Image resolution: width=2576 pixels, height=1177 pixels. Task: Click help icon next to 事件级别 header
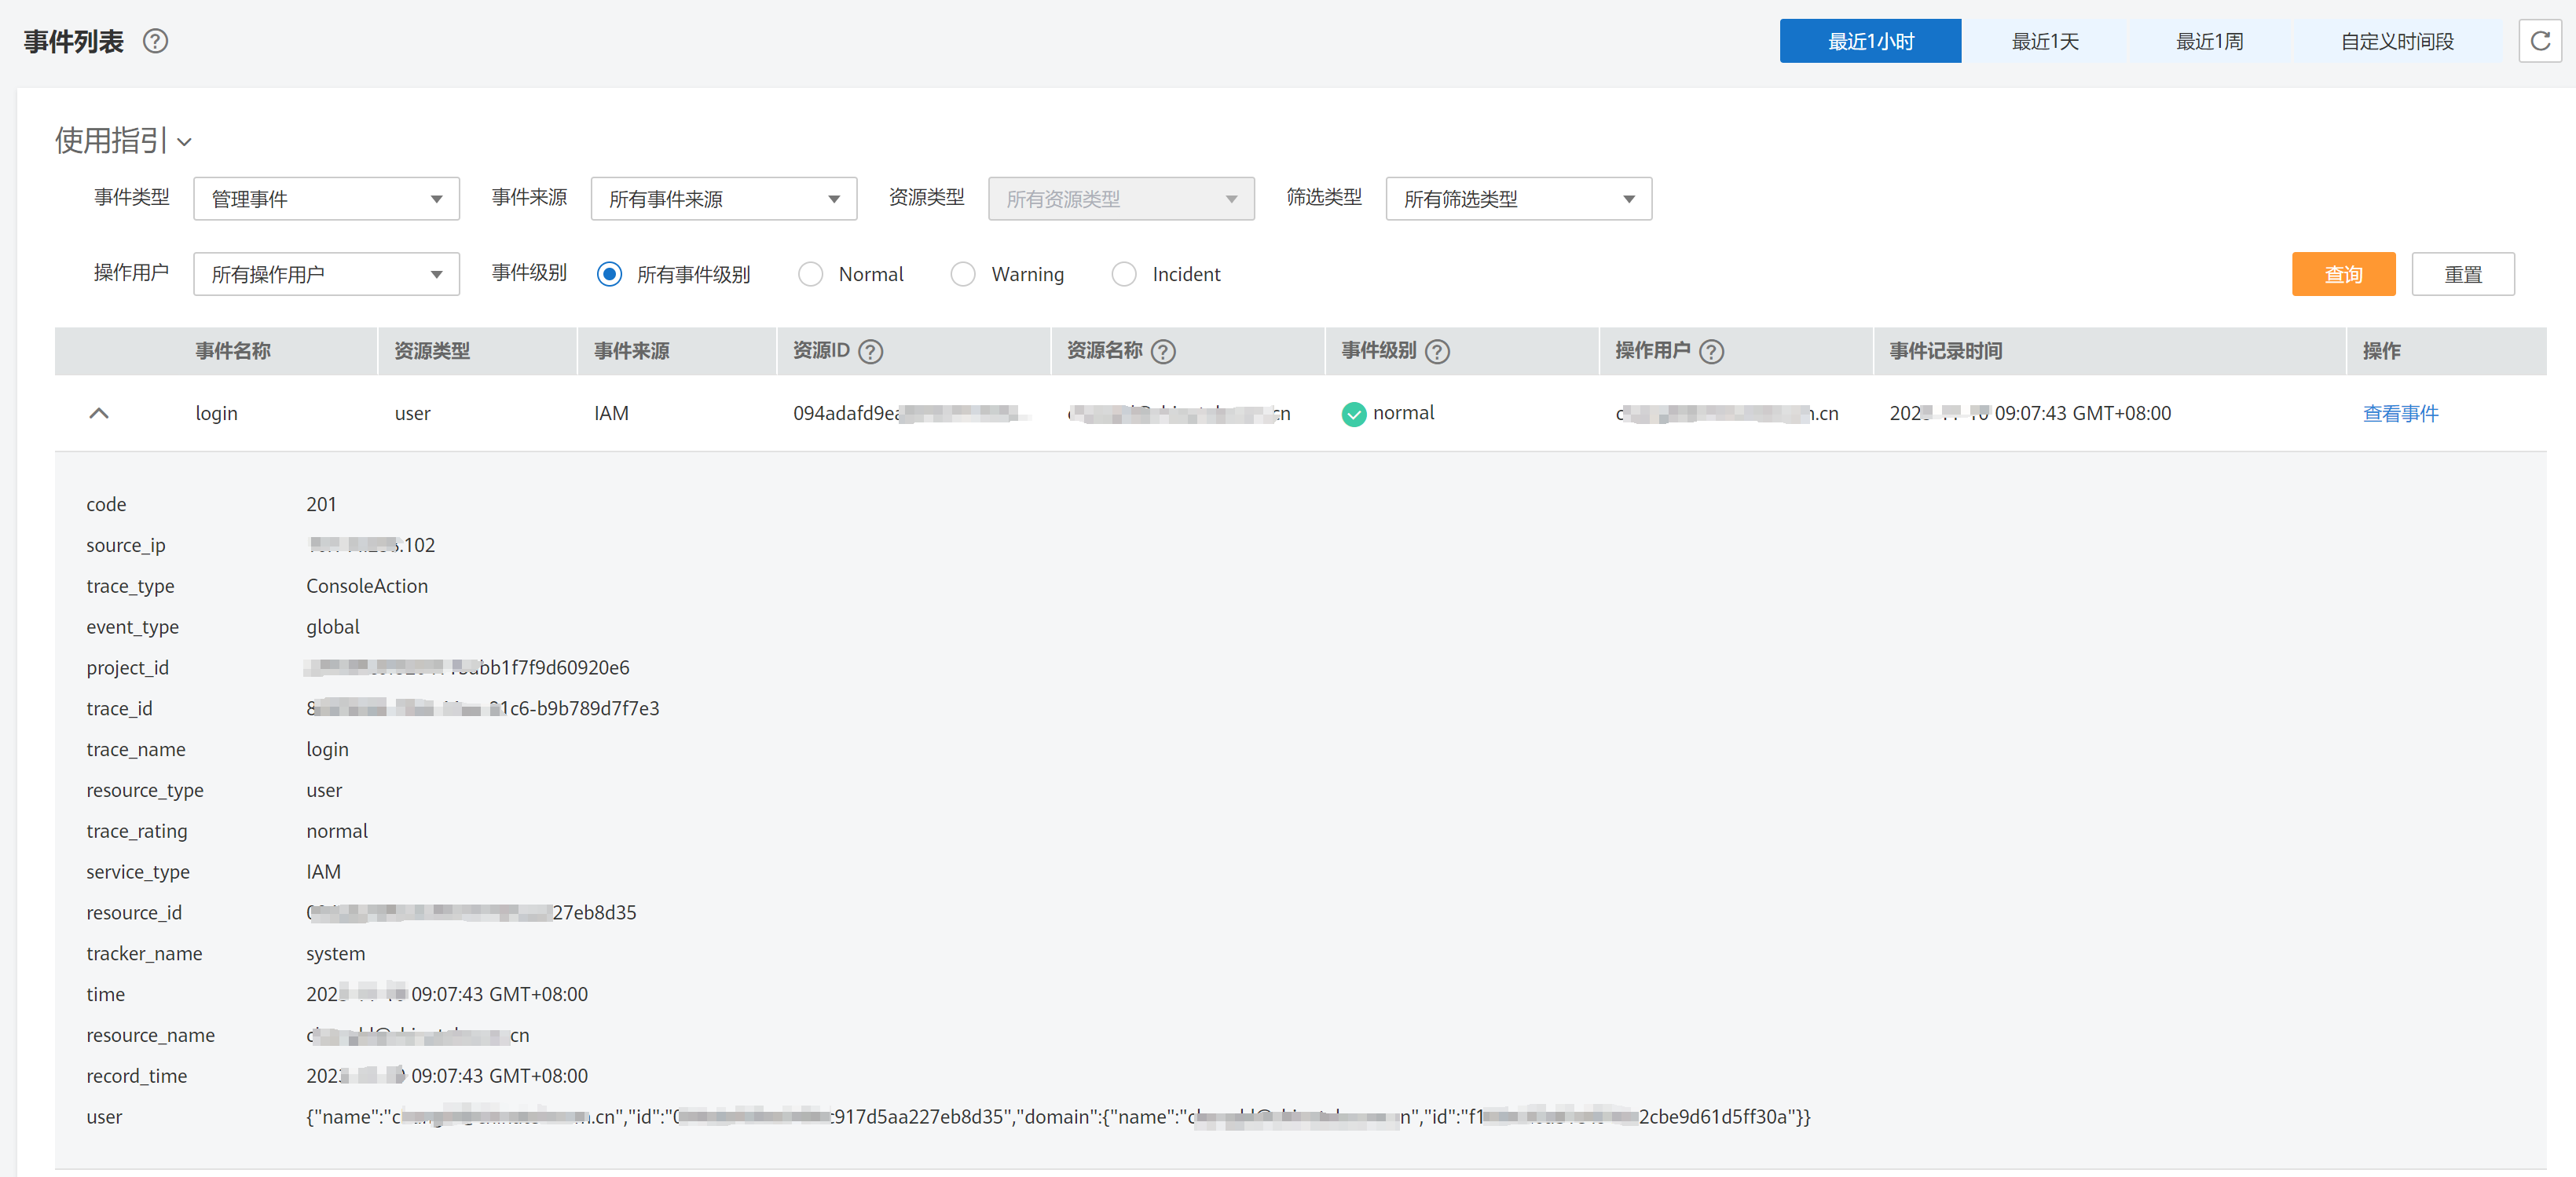1437,352
